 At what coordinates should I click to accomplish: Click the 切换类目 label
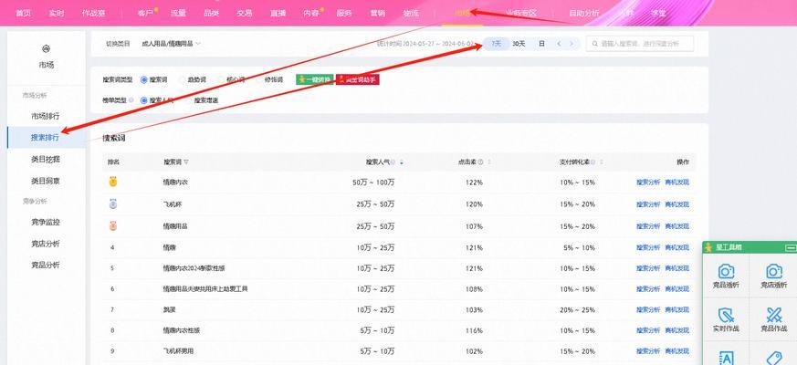pyautogui.click(x=118, y=44)
